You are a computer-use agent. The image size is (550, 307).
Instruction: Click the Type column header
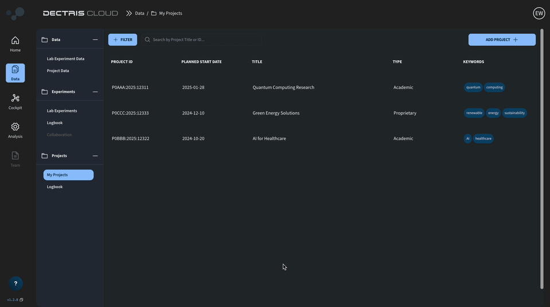[x=397, y=62]
